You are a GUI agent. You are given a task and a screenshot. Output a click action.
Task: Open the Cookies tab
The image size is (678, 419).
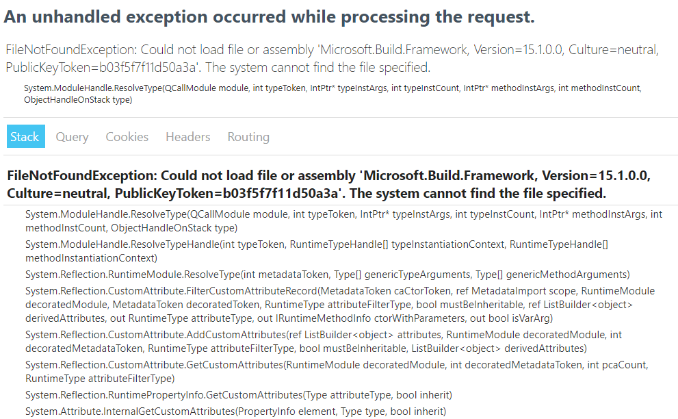pyautogui.click(x=127, y=136)
